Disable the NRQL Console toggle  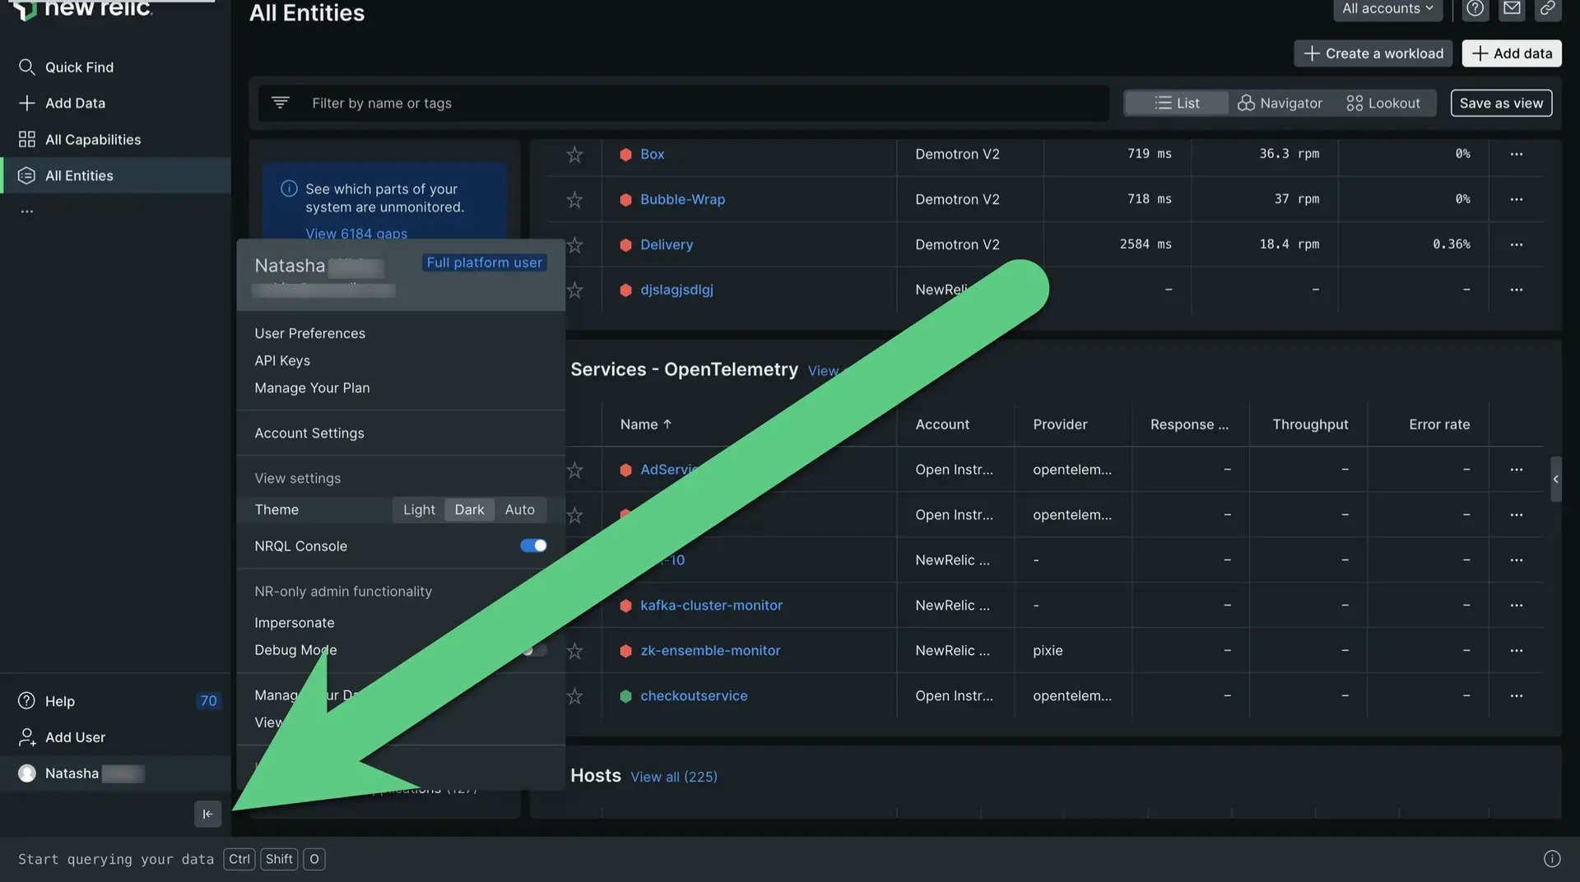532,545
